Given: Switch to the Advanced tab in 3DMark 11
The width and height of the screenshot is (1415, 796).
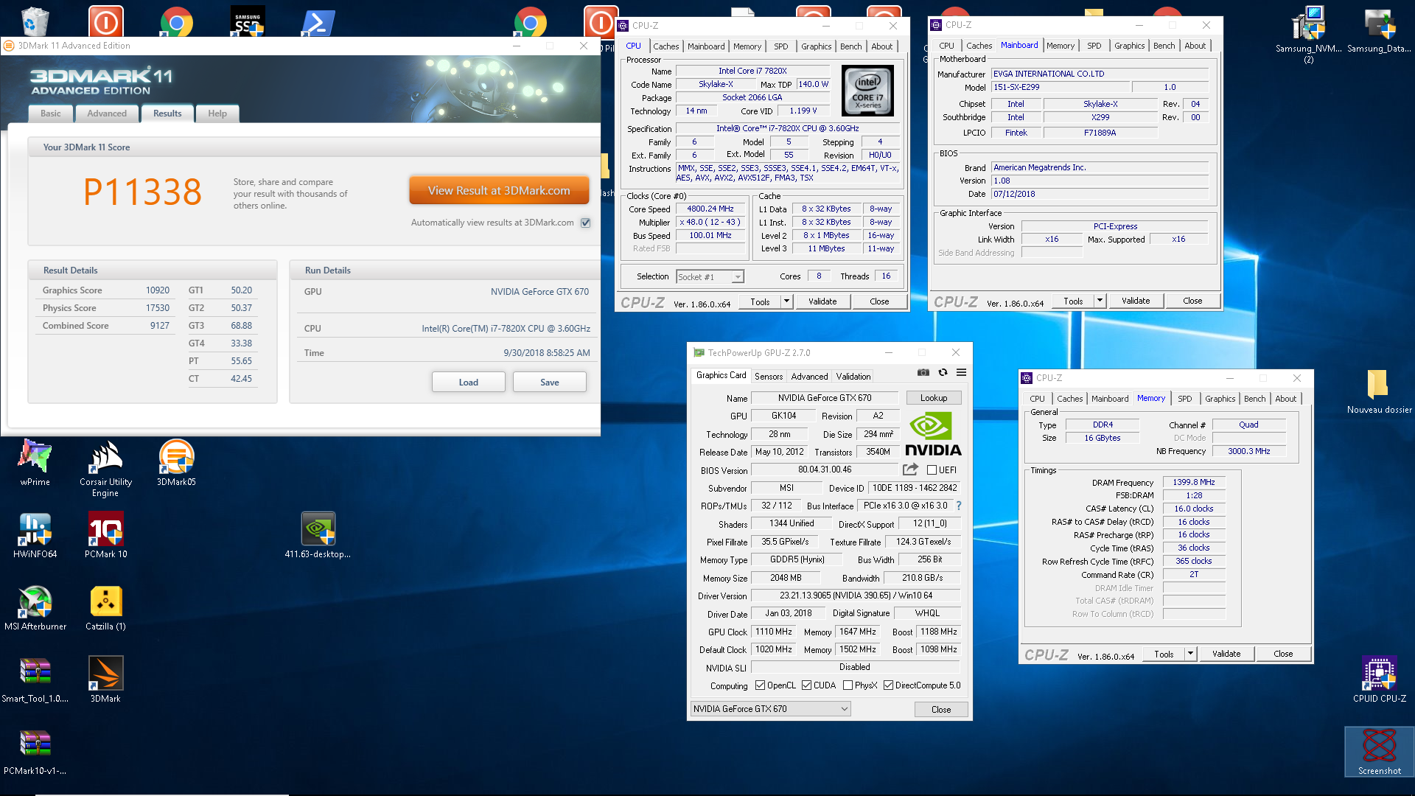Looking at the screenshot, I should coord(107,114).
